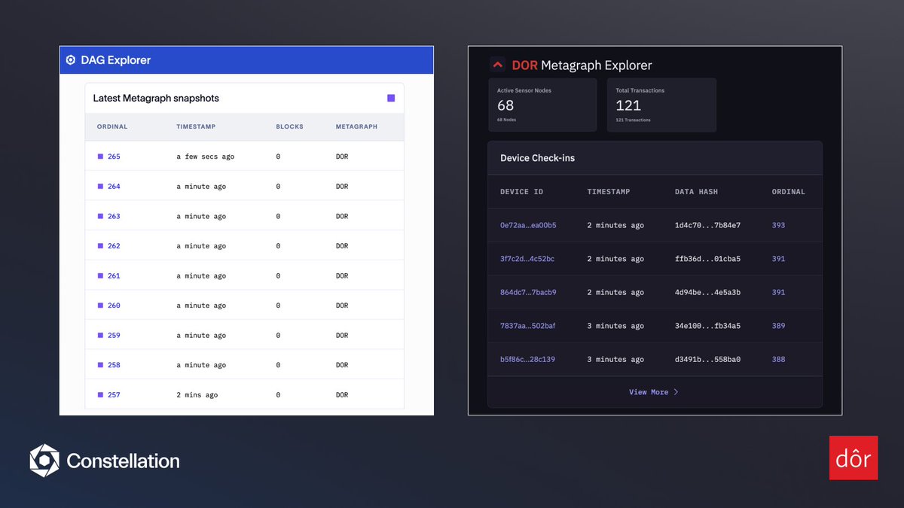
Task: Open check-in ordinal 388
Action: [x=778, y=359]
